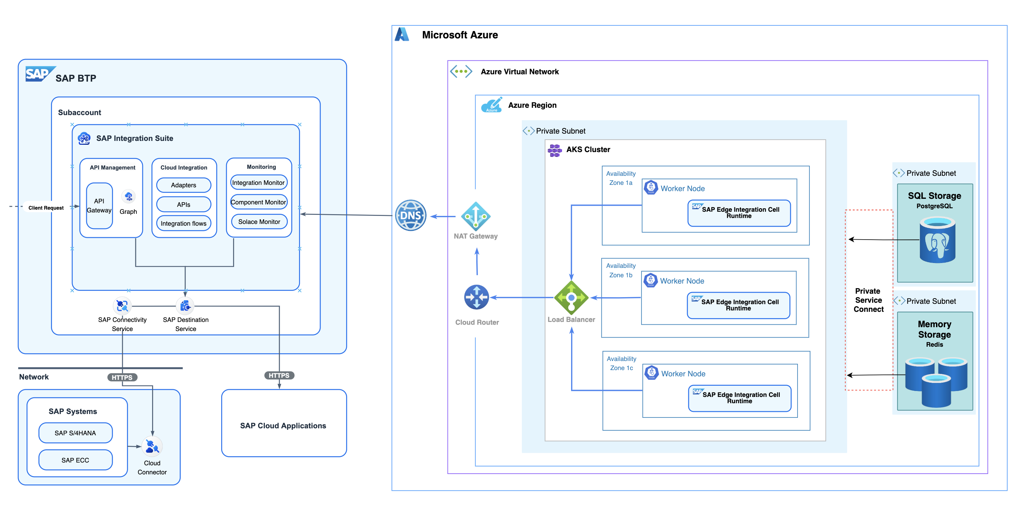This screenshot has height=519, width=1018.
Task: Click the DNS globe icon
Action: (x=411, y=215)
